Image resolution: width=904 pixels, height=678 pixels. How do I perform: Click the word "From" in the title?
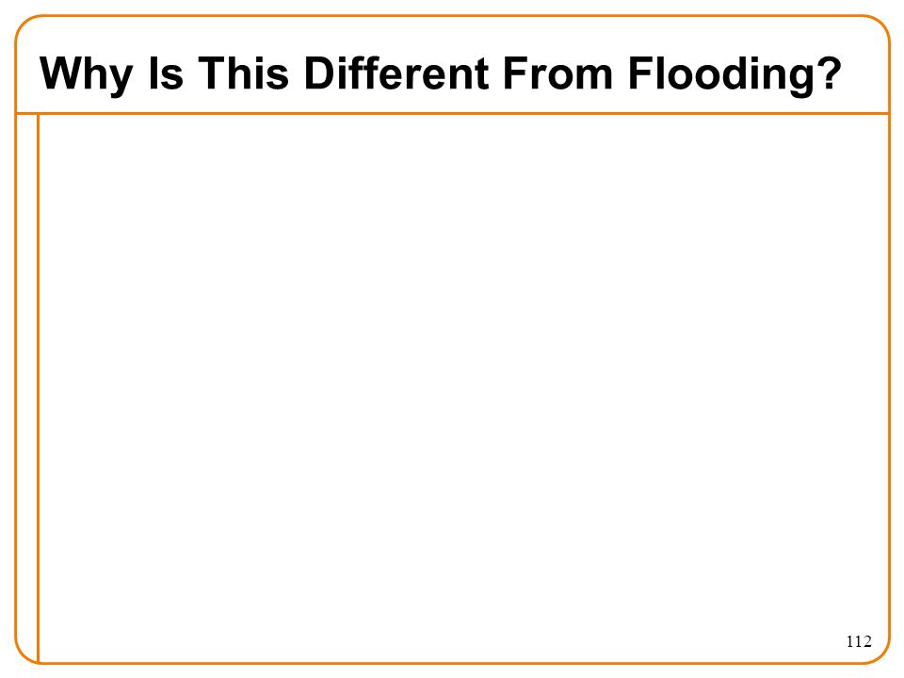[x=558, y=73]
